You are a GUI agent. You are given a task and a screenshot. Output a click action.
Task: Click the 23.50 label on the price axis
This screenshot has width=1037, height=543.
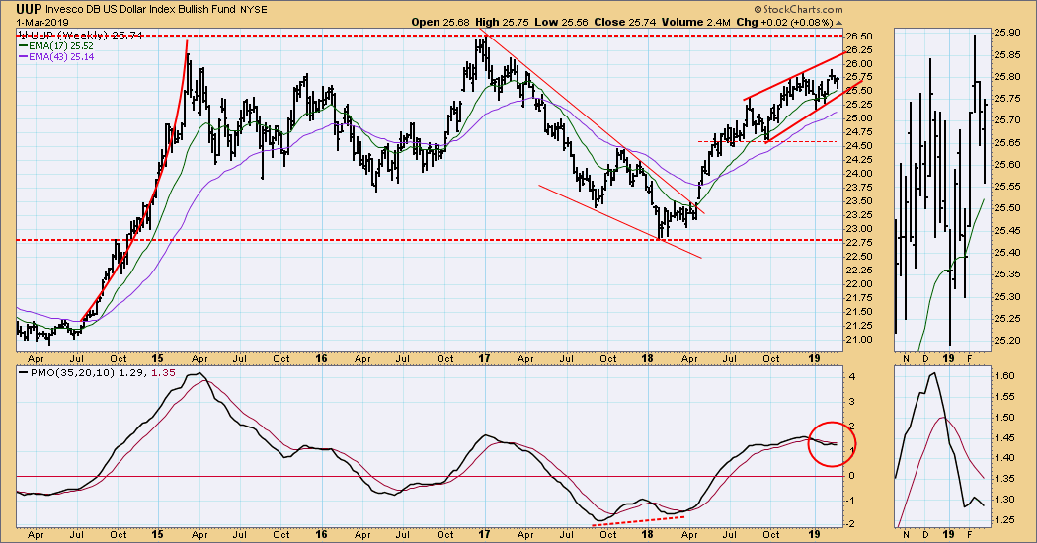[860, 201]
